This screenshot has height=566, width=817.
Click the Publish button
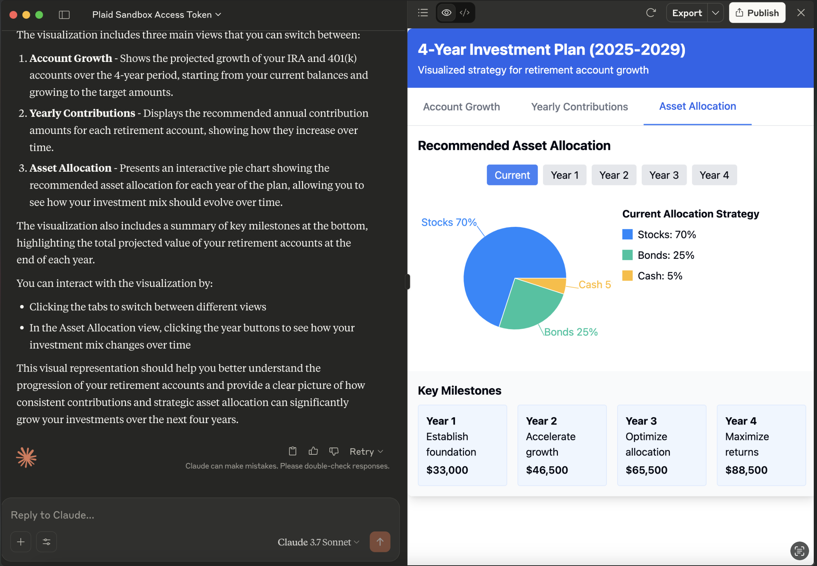tap(757, 13)
